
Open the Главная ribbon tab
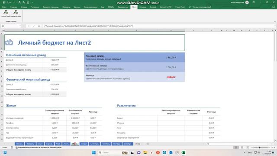[x=13, y=7]
